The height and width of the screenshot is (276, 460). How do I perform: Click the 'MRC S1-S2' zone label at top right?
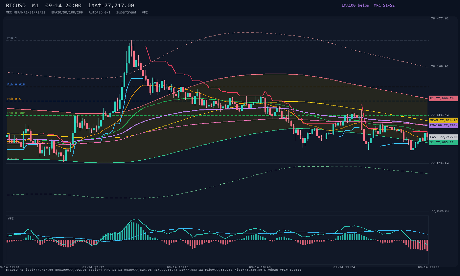point(384,5)
